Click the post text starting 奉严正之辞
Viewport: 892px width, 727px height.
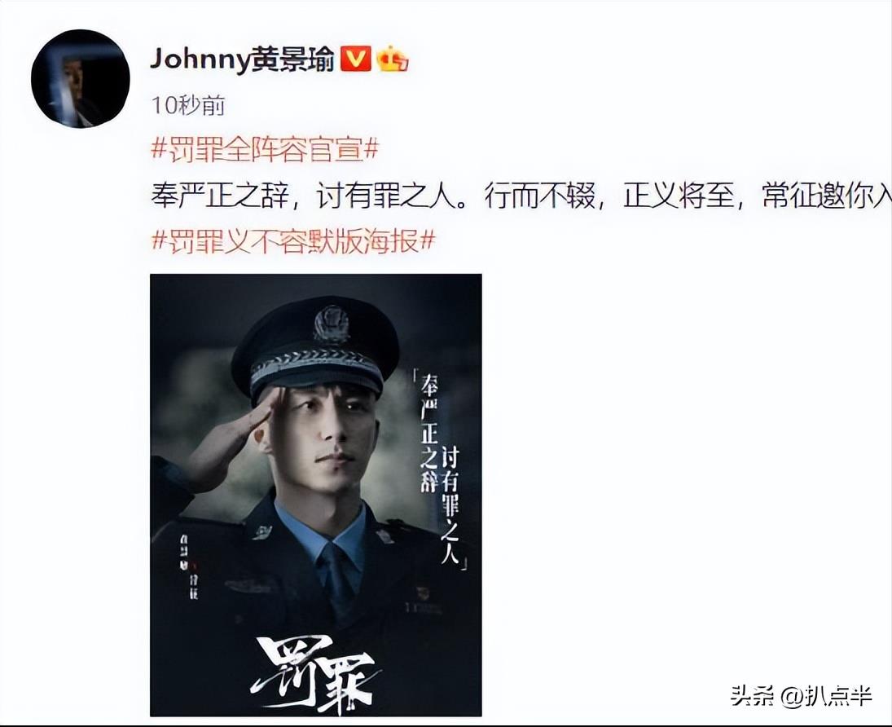(521, 196)
